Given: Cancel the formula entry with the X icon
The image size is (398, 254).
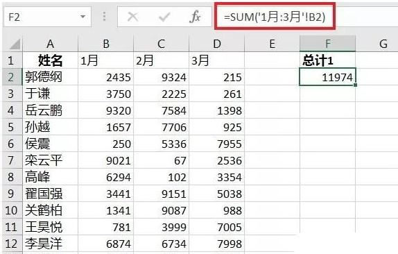Looking at the screenshot, I should point(132,17).
